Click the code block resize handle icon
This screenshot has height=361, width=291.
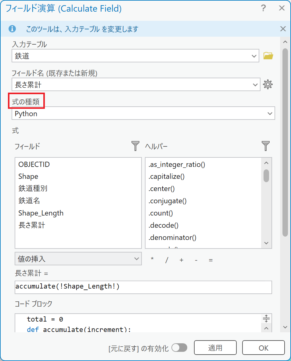(x=266, y=319)
